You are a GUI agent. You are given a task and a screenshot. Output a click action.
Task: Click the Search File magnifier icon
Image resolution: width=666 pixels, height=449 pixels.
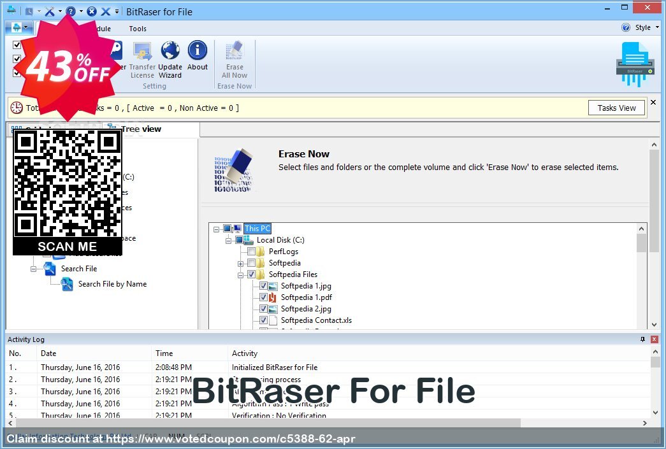point(50,269)
